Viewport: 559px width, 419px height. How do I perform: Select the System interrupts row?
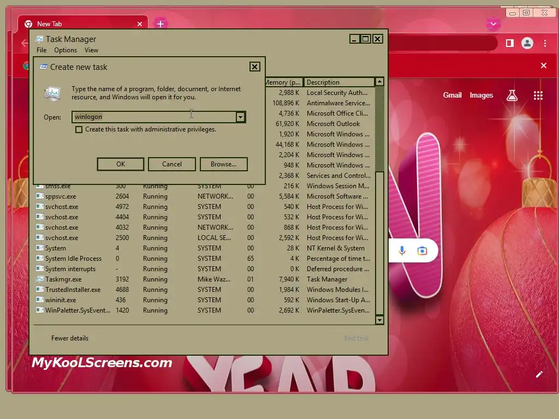[205, 268]
